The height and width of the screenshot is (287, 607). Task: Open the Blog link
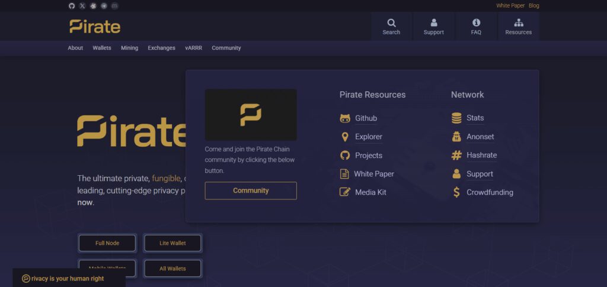[534, 6]
